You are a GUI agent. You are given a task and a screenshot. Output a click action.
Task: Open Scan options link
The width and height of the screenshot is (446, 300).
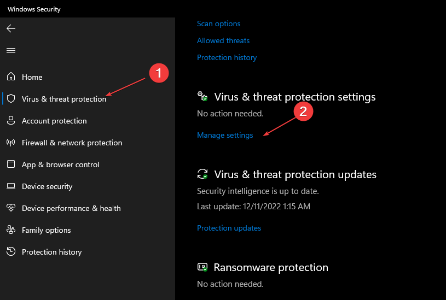219,23
